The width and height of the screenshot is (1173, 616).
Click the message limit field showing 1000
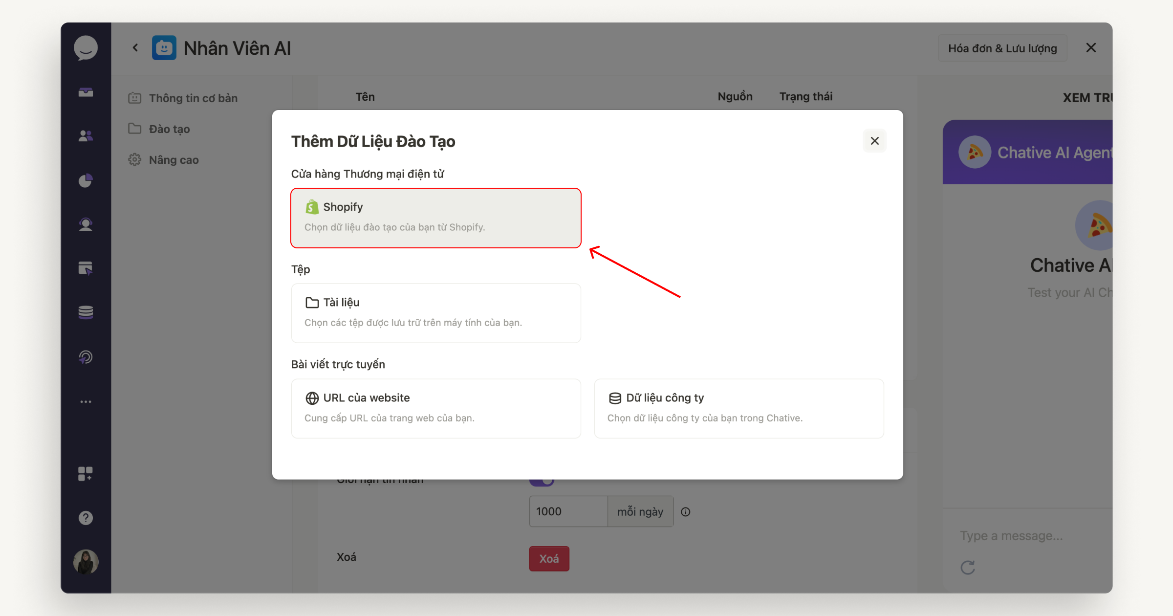point(568,511)
